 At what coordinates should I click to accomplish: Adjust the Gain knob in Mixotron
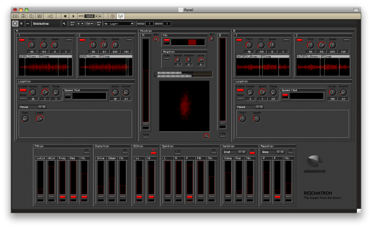(156, 39)
